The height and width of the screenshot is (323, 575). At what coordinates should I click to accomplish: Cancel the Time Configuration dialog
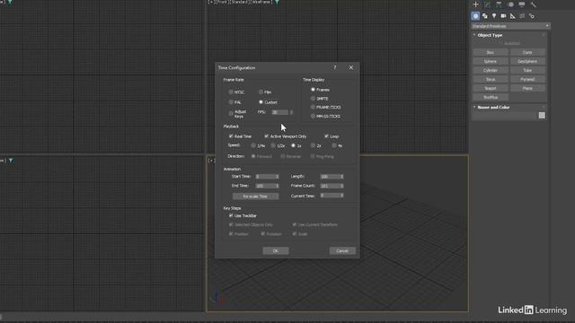[x=342, y=251]
